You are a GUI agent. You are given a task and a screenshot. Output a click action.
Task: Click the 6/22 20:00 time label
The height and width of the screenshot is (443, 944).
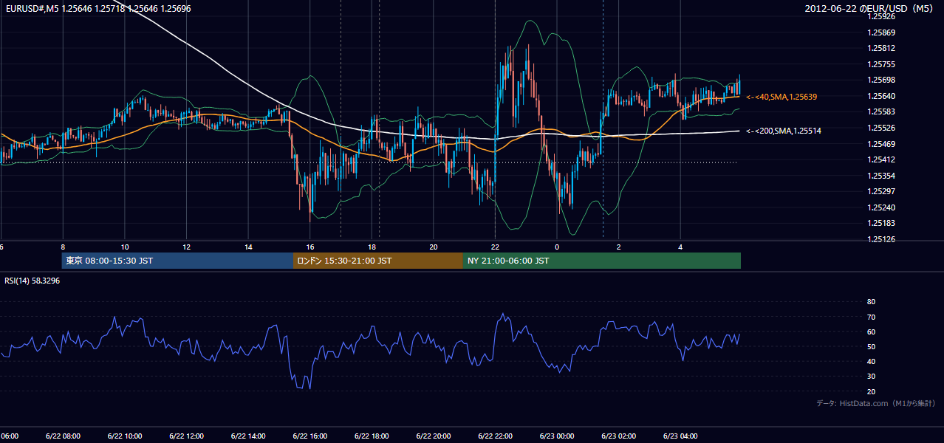click(433, 436)
